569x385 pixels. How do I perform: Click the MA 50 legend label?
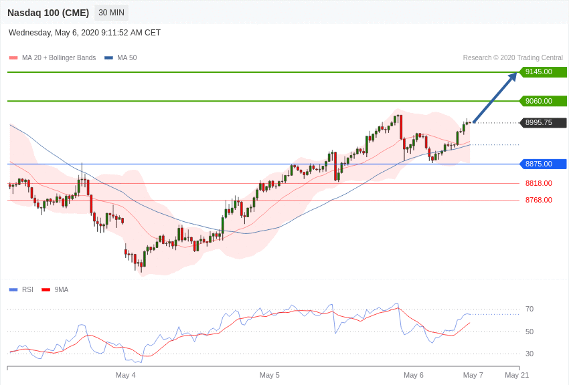(127, 57)
